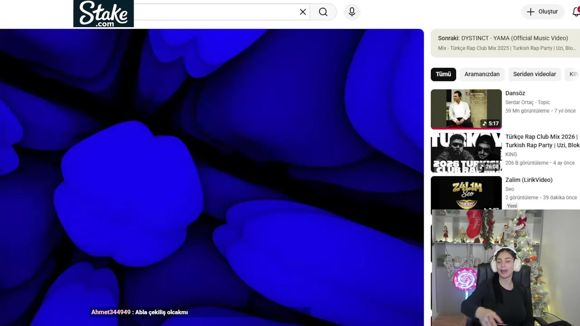580x326 pixels.
Task: Click '2 görüntüleme · 39 dakika önce' text
Action: (541, 197)
